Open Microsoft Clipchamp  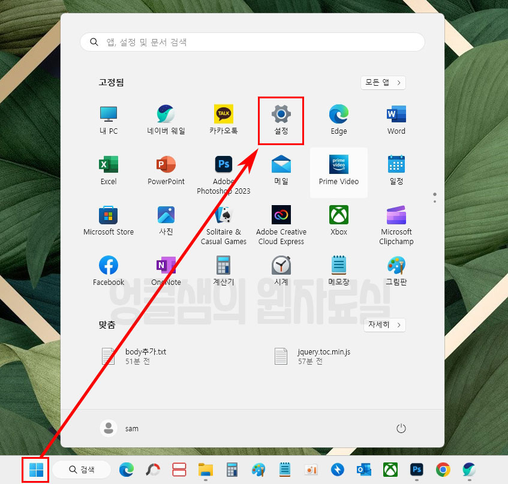tap(396, 226)
